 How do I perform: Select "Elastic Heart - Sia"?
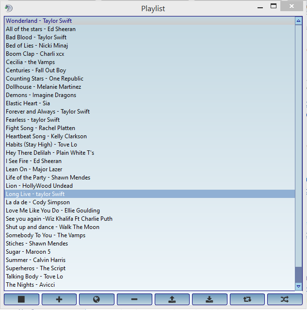(x=149, y=103)
